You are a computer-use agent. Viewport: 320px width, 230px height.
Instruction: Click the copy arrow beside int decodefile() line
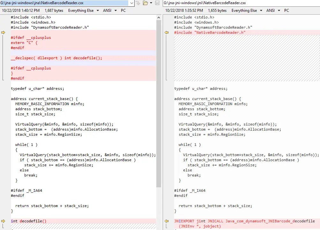pos(3,221)
